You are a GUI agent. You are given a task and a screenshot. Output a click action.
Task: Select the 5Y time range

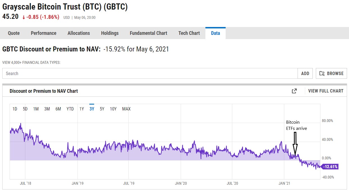tap(102, 109)
